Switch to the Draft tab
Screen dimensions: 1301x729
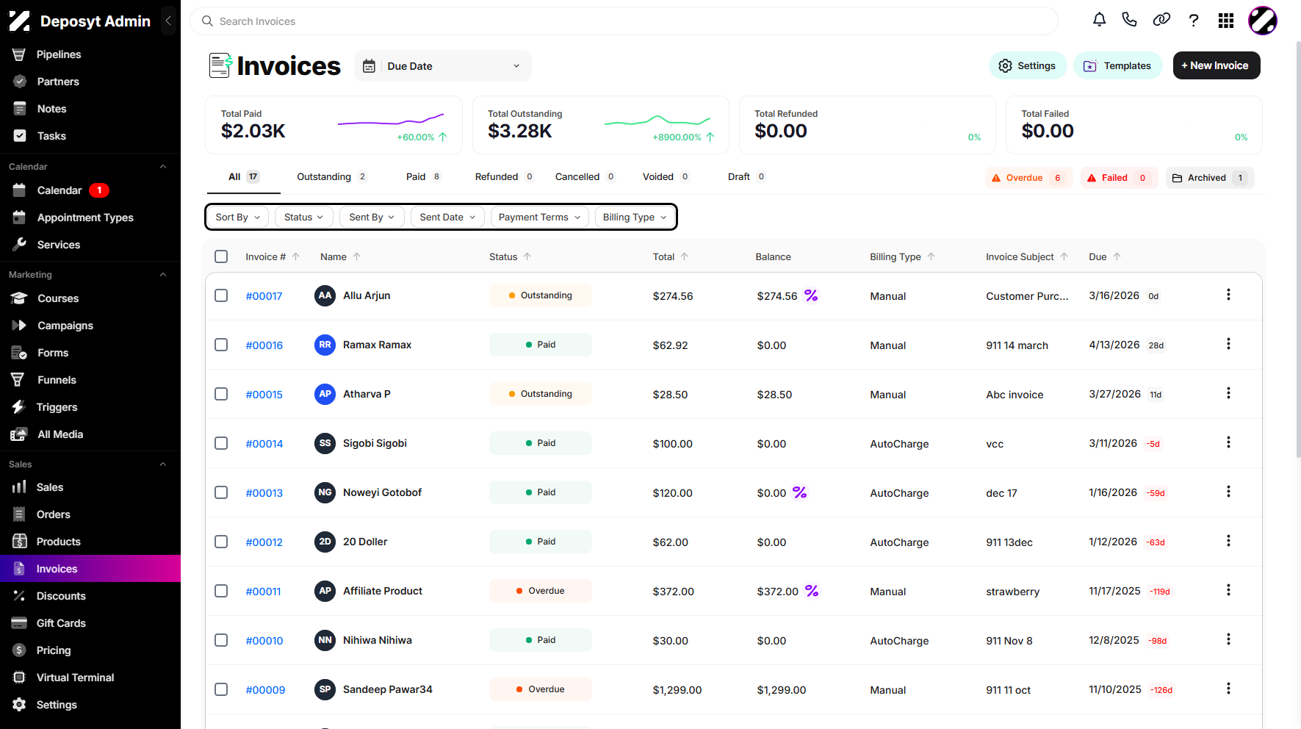coord(747,176)
